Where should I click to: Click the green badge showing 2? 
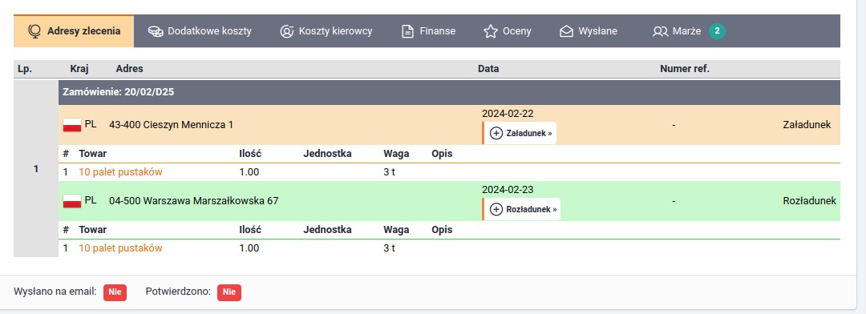[x=717, y=31]
